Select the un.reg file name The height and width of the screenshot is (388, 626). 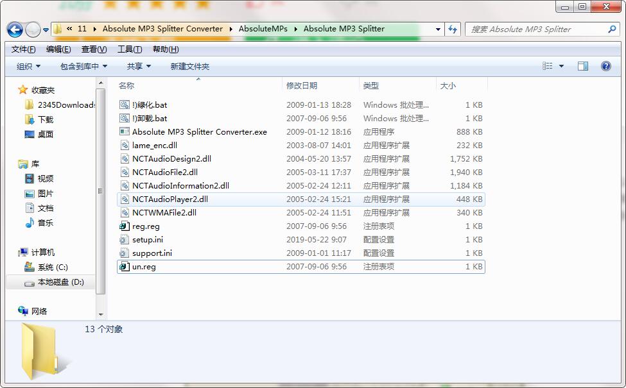[144, 267]
